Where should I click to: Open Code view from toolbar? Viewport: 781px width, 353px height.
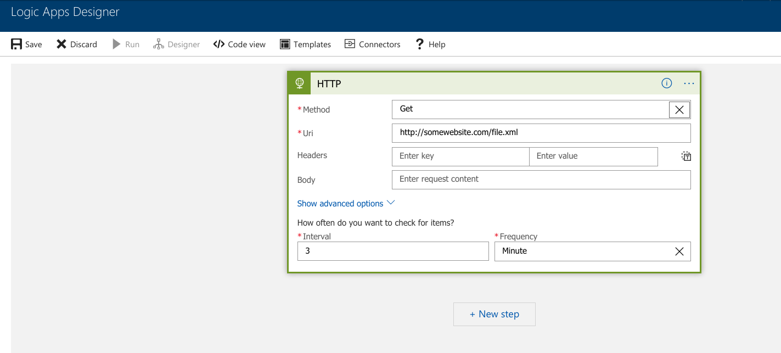click(239, 44)
